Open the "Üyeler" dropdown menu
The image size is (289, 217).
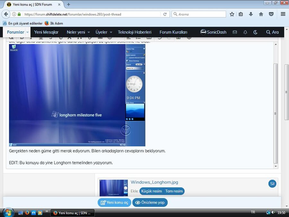pyautogui.click(x=102, y=32)
